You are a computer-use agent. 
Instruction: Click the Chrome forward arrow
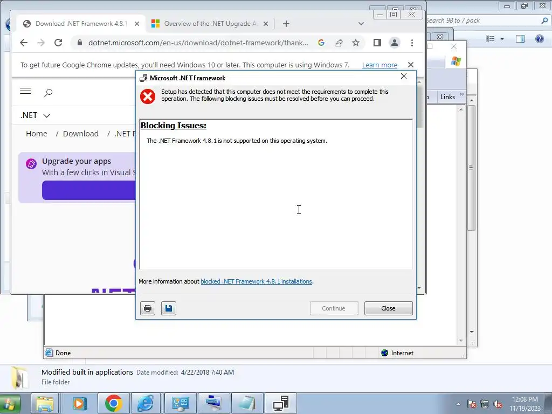41,43
